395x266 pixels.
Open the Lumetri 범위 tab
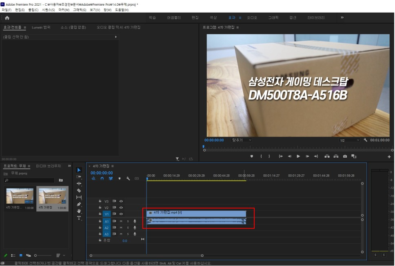41,27
